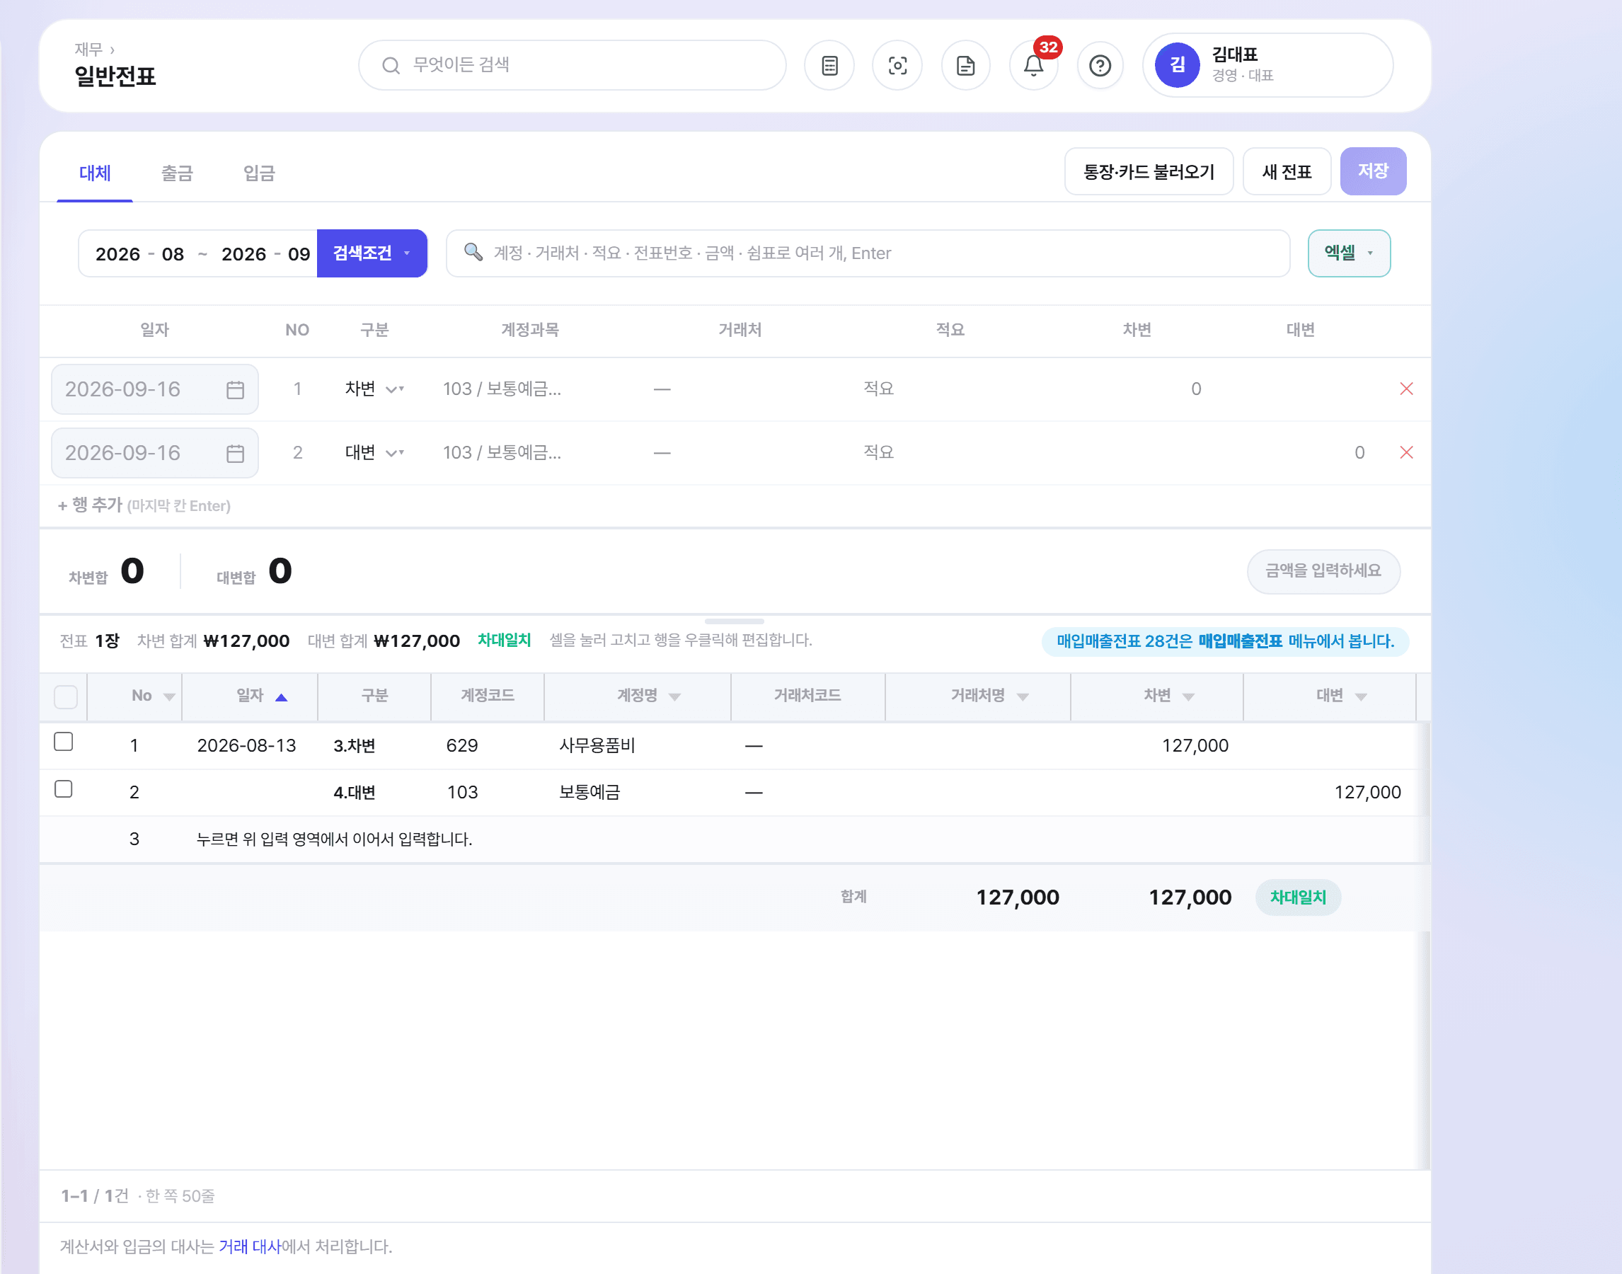Switch to the 입금 tab
Image resolution: width=1622 pixels, height=1274 pixels.
coord(259,173)
